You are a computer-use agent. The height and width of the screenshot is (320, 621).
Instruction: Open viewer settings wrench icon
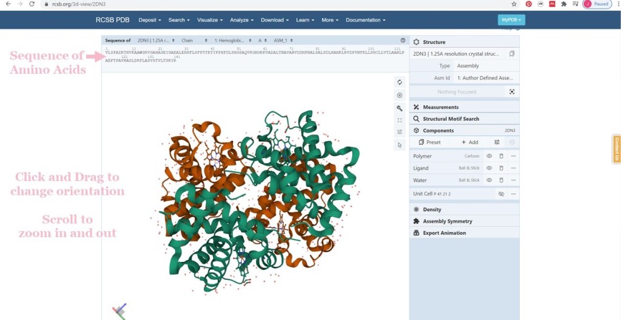400,108
